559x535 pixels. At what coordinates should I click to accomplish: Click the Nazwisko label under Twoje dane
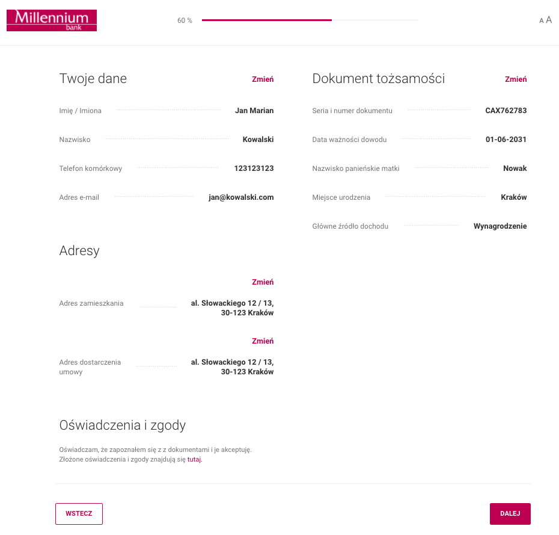click(x=75, y=140)
